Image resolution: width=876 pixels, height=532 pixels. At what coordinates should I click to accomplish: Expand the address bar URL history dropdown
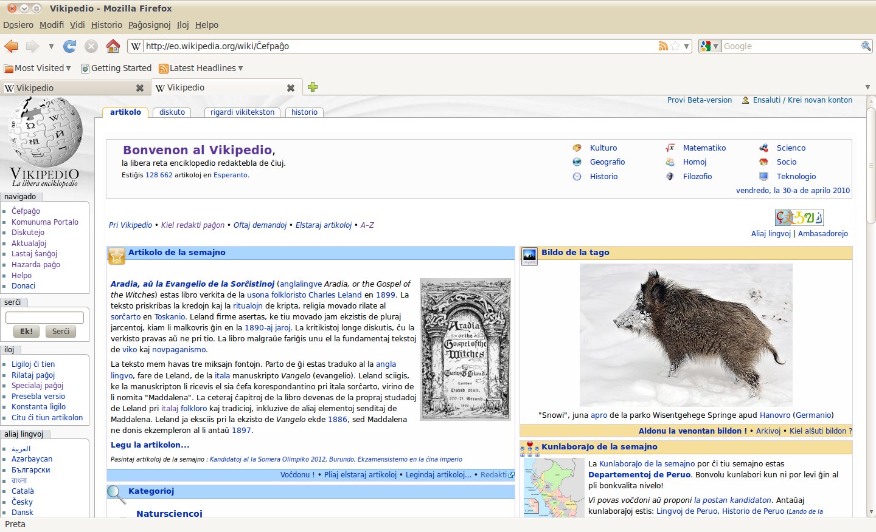coord(686,46)
